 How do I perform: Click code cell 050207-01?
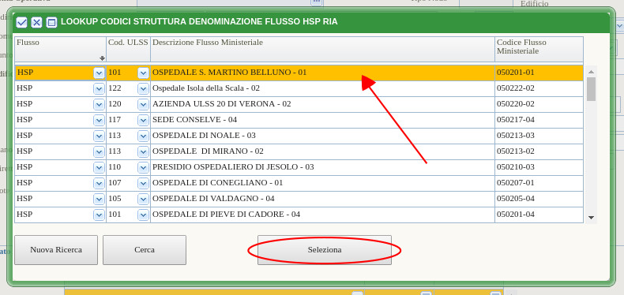[x=539, y=183]
